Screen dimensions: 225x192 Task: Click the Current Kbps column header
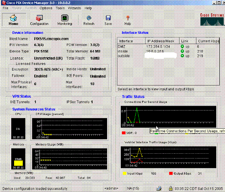[208, 41]
